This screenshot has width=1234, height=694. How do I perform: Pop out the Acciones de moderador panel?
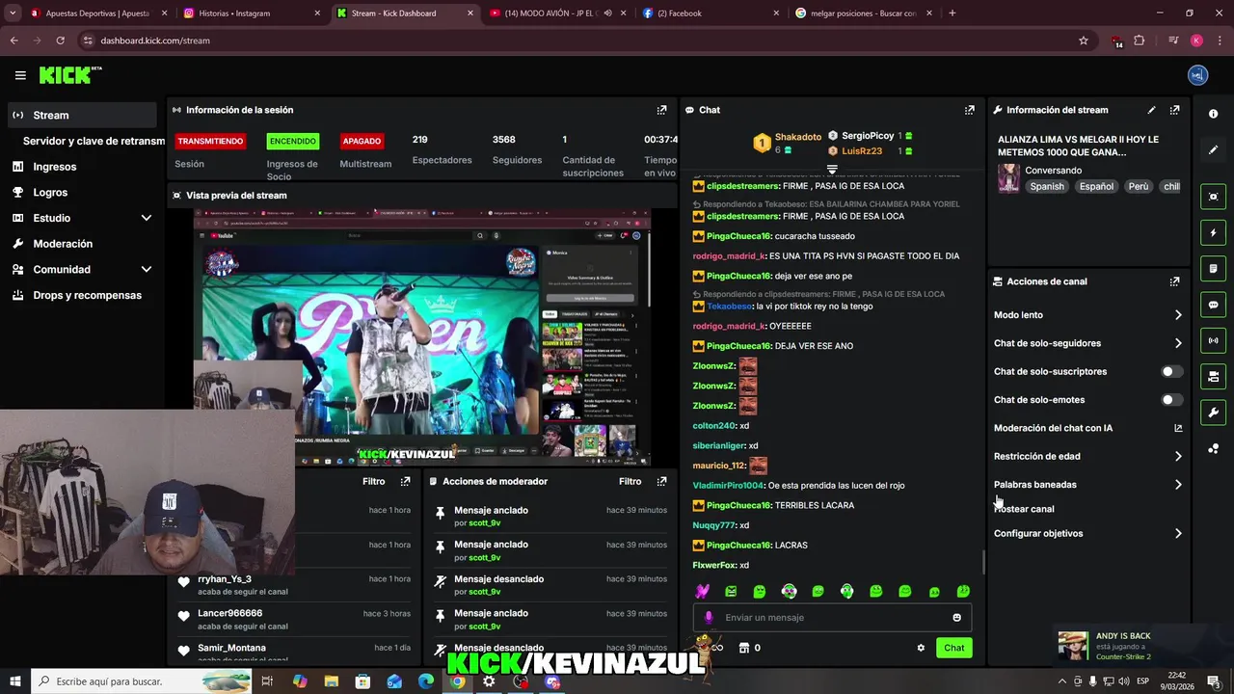tap(661, 481)
